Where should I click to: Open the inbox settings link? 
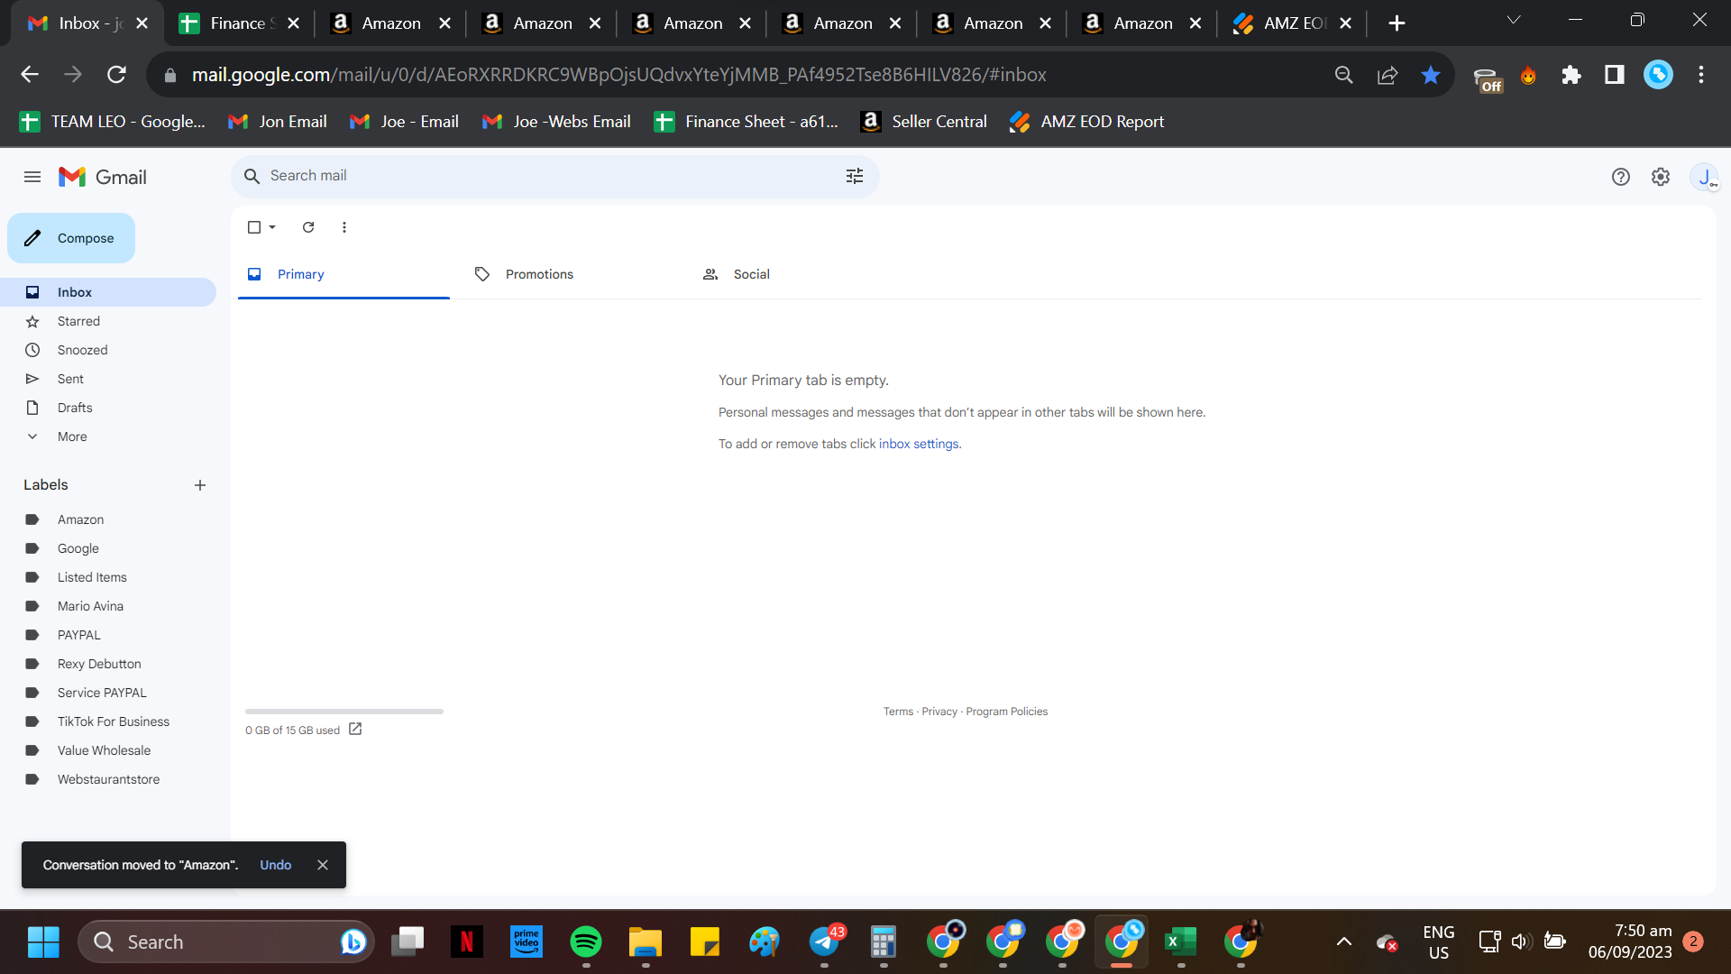coord(919,444)
